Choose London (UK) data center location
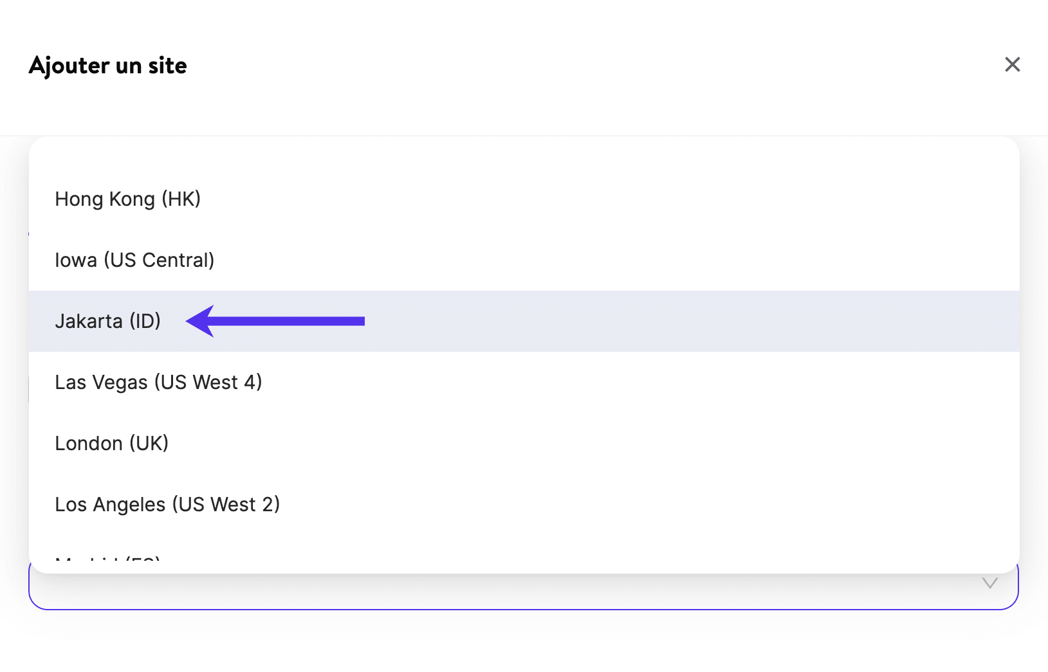This screenshot has width=1048, height=672. click(x=112, y=444)
